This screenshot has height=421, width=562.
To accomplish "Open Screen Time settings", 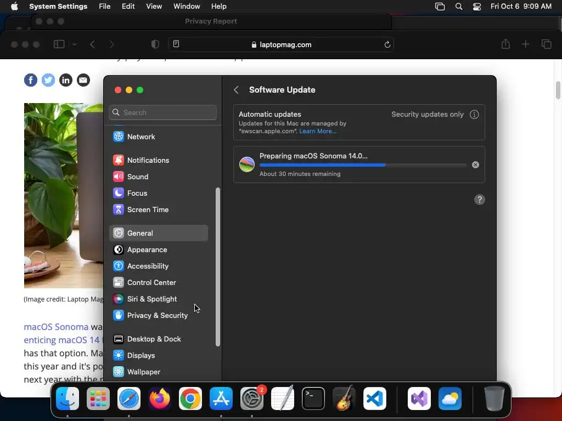I will pyautogui.click(x=159, y=210).
